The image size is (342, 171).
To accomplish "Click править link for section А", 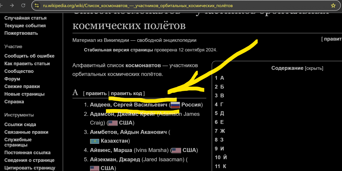I will pyautogui.click(x=96, y=93).
